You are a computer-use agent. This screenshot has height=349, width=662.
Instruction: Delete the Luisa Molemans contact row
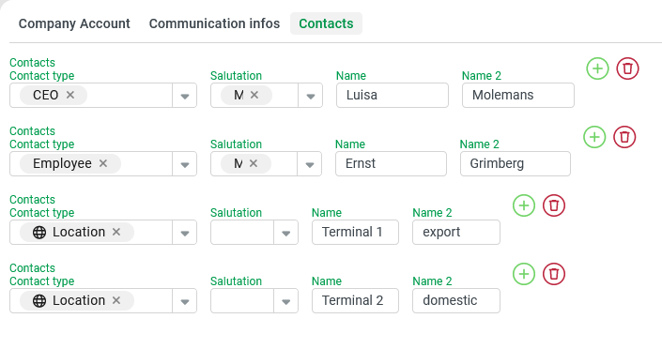click(x=627, y=68)
